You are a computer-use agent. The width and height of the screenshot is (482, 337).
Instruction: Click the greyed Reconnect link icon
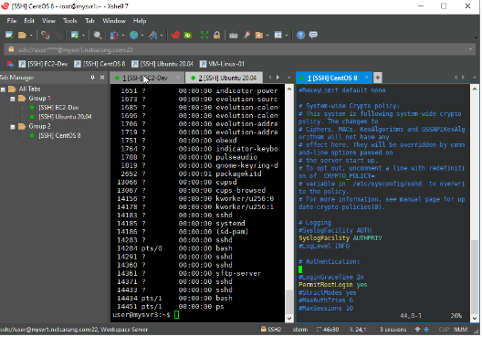(58, 35)
